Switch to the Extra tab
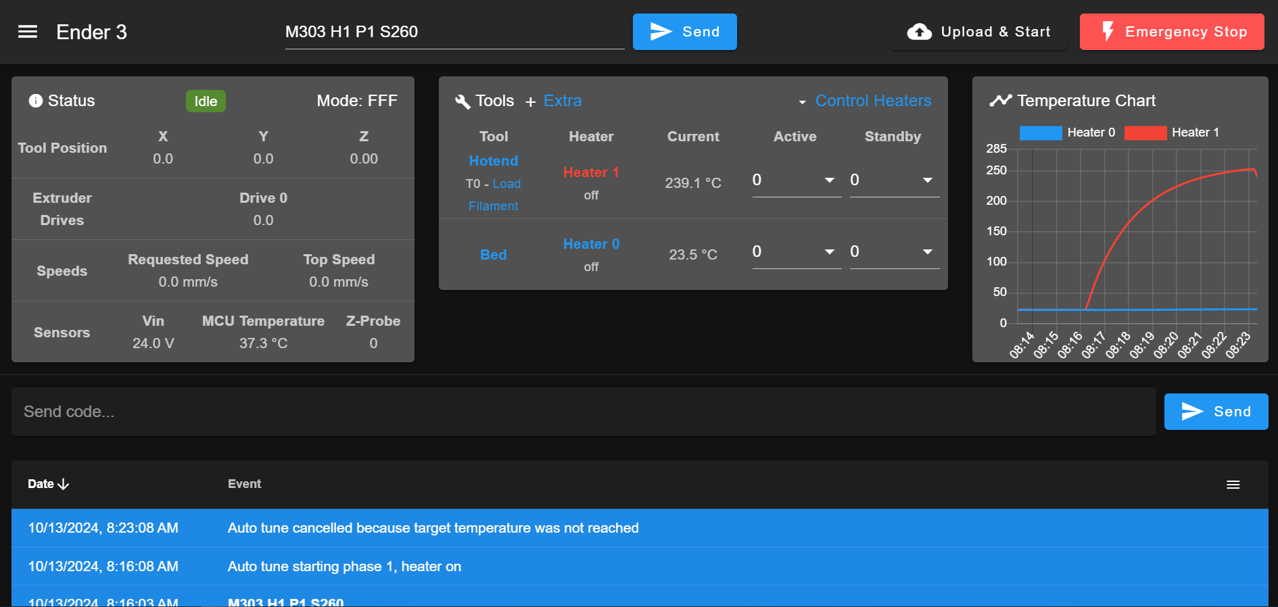The width and height of the screenshot is (1278, 607). coord(563,101)
